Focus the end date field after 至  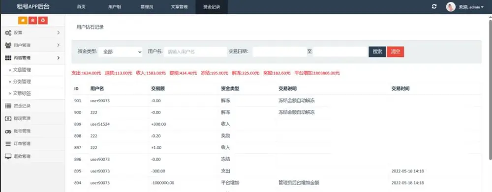coord(340,52)
